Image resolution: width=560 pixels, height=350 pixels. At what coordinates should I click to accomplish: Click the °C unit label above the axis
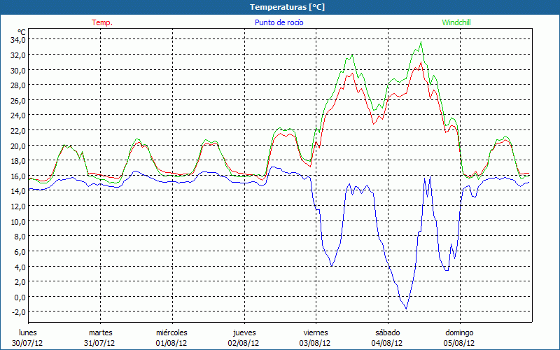(22, 31)
